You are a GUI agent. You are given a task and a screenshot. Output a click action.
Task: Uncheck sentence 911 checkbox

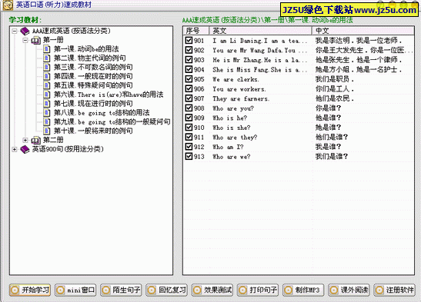pos(189,137)
